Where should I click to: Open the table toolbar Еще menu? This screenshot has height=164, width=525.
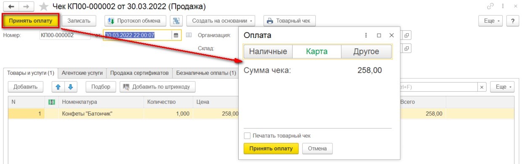pos(503,87)
